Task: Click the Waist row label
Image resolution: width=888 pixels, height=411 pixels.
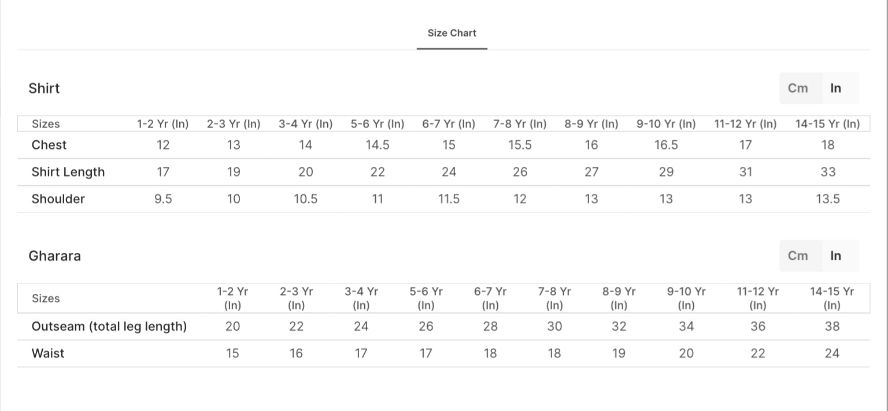Action: click(x=48, y=353)
